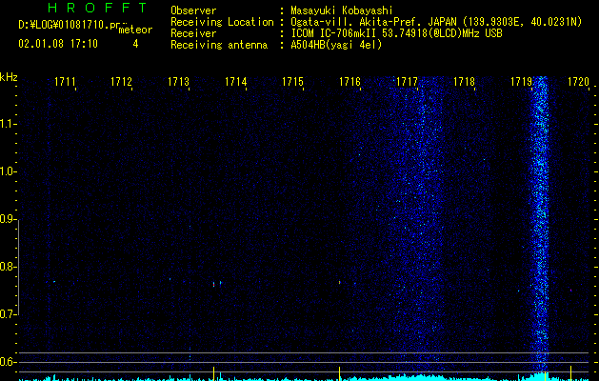599x381 pixels.
Task: Click the 0.8 kHz frequency label
Action: click(x=8, y=267)
